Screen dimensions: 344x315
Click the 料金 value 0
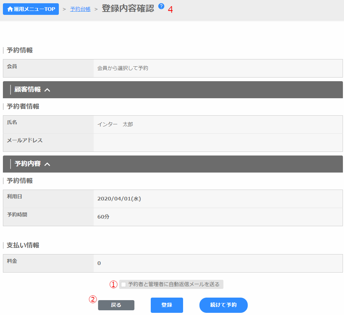coord(99,263)
